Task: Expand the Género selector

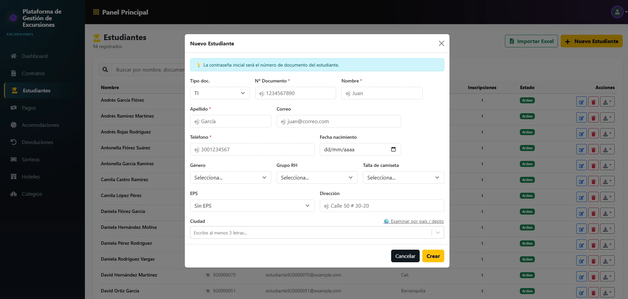Action: pyautogui.click(x=231, y=177)
